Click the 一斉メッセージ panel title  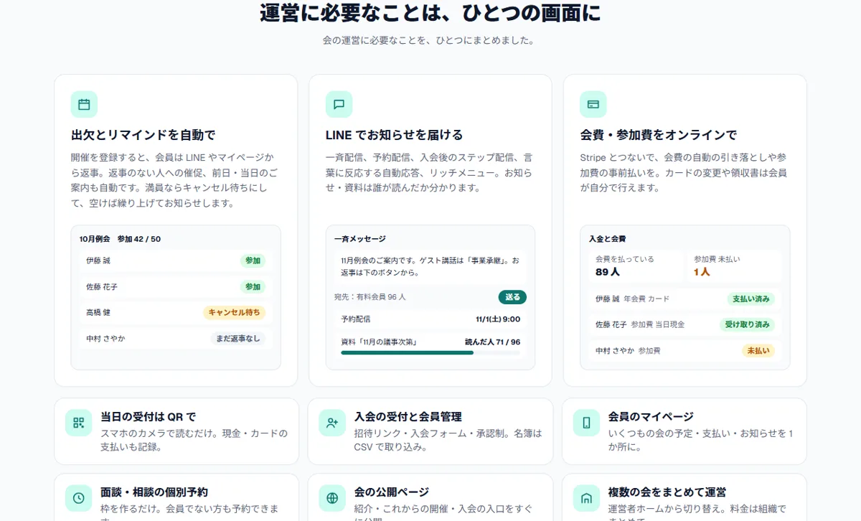[x=360, y=239]
